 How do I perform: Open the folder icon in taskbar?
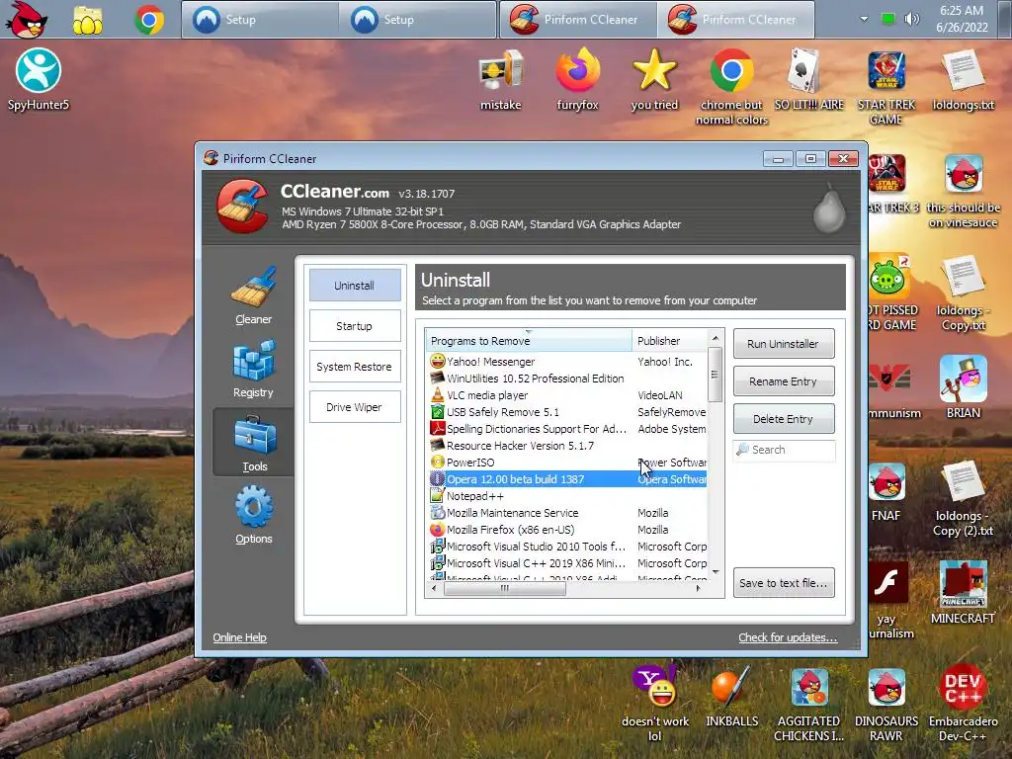click(88, 20)
